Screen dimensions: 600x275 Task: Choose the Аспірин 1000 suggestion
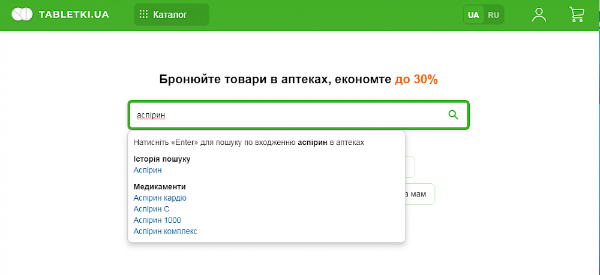157,220
